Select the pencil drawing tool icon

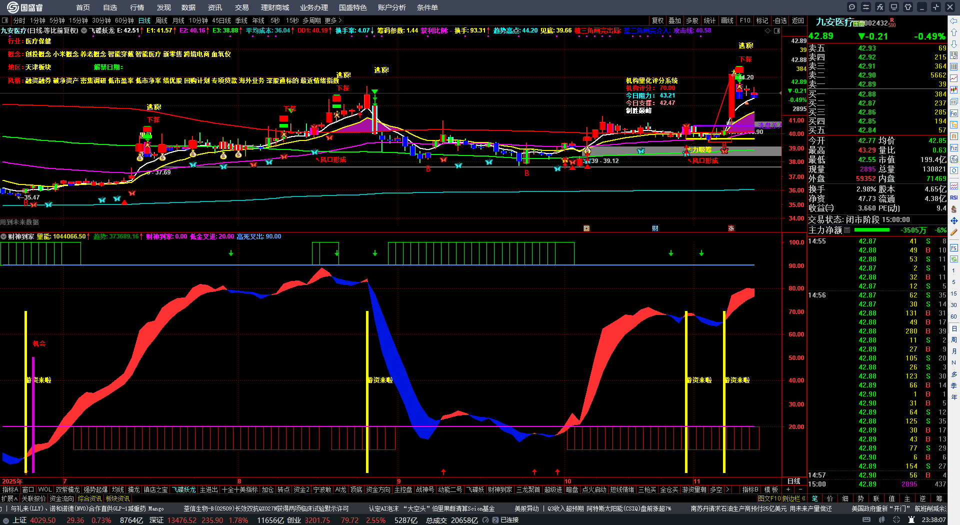point(954,232)
